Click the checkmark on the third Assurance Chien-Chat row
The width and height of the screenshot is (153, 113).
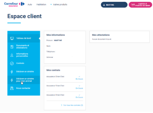click(79, 95)
